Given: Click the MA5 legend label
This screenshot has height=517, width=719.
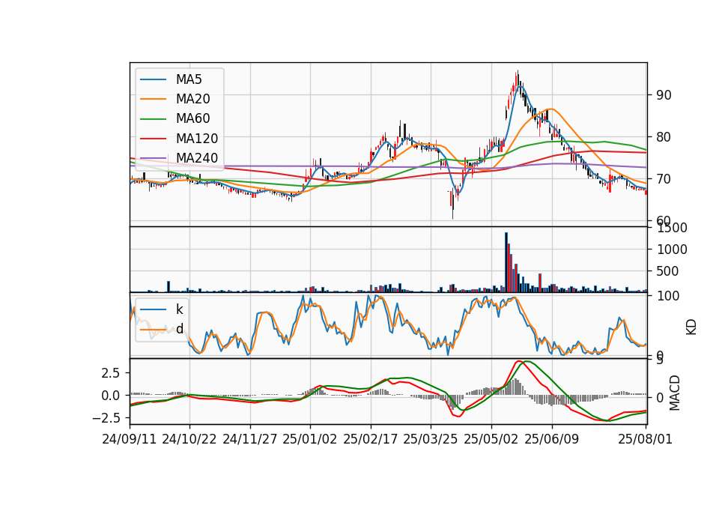Looking at the screenshot, I should pyautogui.click(x=189, y=79).
